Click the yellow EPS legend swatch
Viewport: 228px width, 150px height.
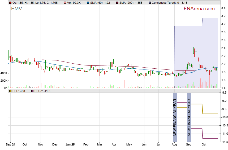10,91
